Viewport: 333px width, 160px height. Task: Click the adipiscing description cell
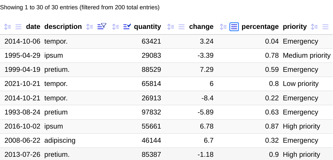pyautogui.click(x=60, y=140)
